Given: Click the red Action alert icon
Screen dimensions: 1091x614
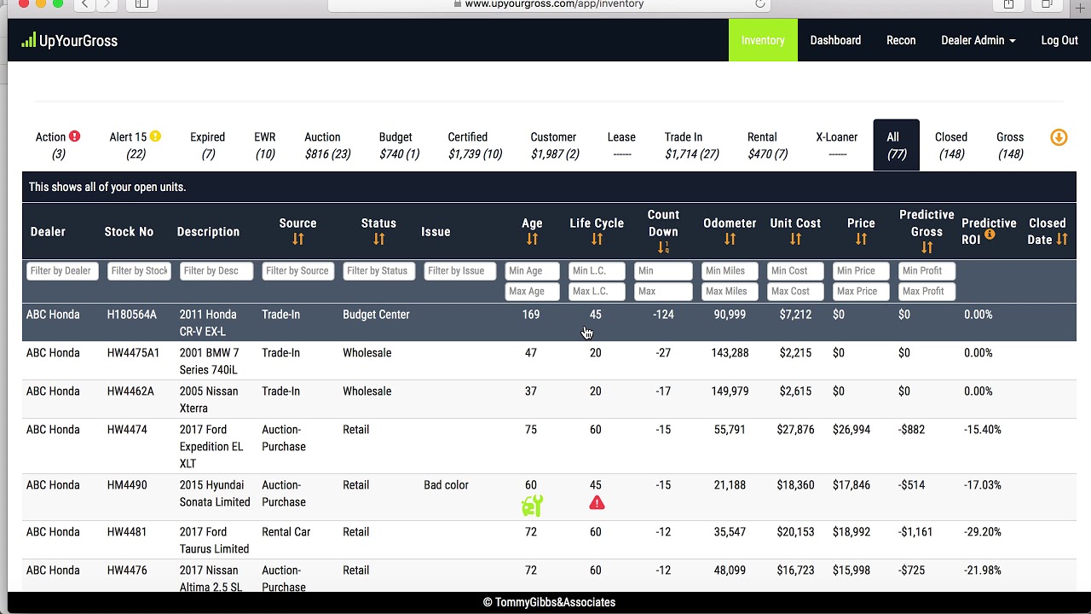Looking at the screenshot, I should 75,136.
